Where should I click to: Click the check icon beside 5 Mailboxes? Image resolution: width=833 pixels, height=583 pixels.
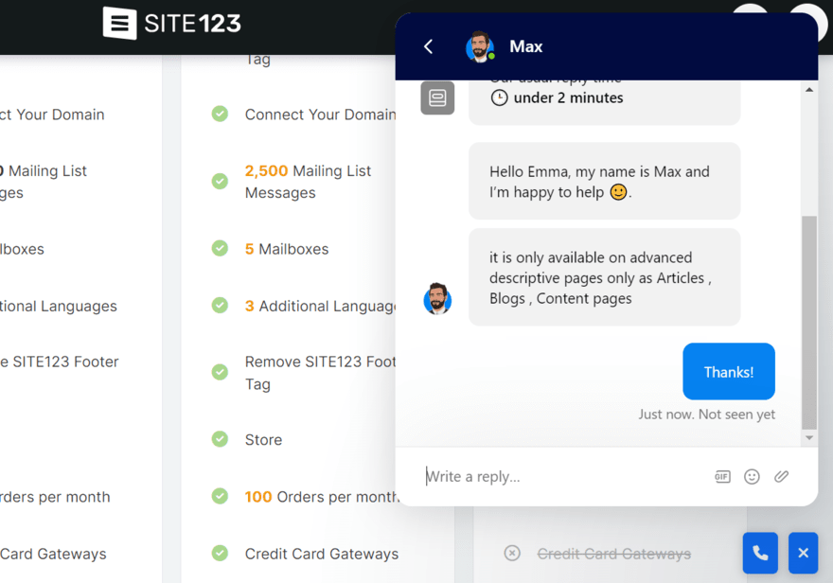coord(220,248)
